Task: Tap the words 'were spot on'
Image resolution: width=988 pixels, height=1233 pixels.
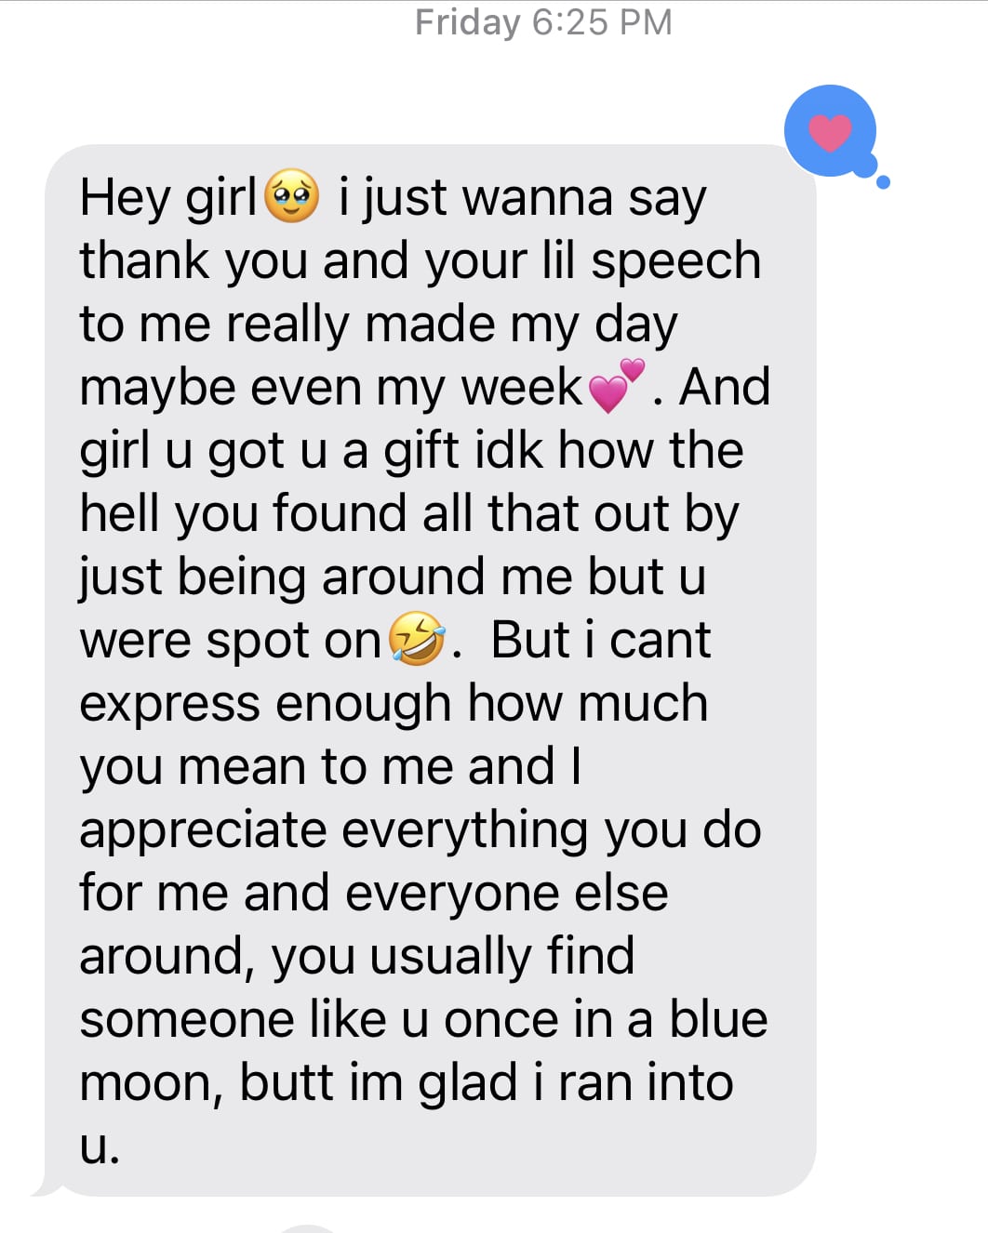Action: click(x=231, y=642)
